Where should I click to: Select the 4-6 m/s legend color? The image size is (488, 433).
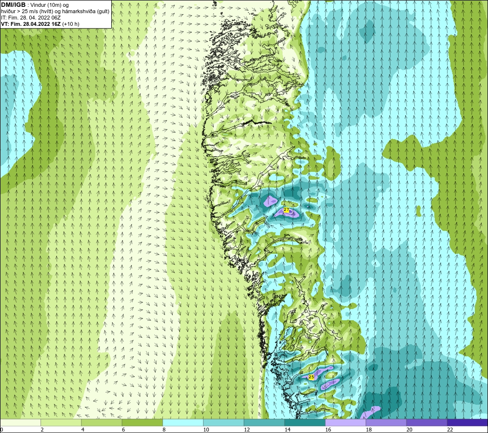click(102, 422)
